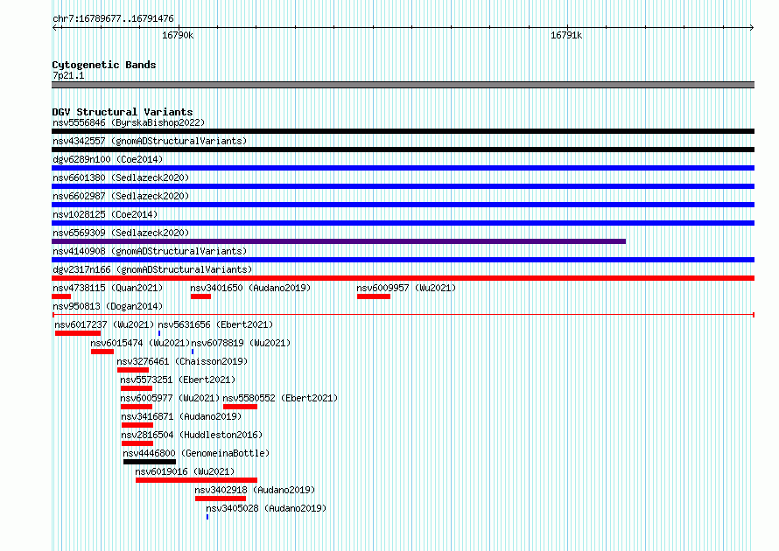Click nsv950813 (Dogan2014) label
779x551 pixels.
108,306
